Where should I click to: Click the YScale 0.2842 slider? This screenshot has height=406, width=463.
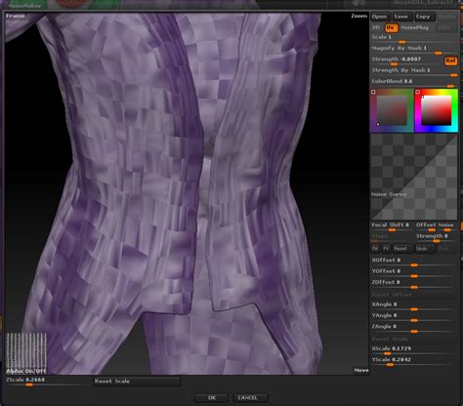413,361
